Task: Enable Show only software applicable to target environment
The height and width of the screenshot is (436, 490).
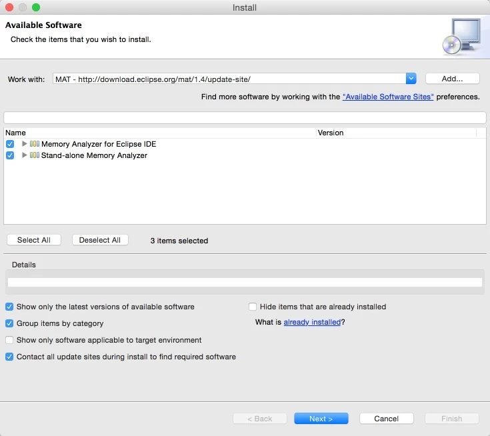Action: point(9,340)
